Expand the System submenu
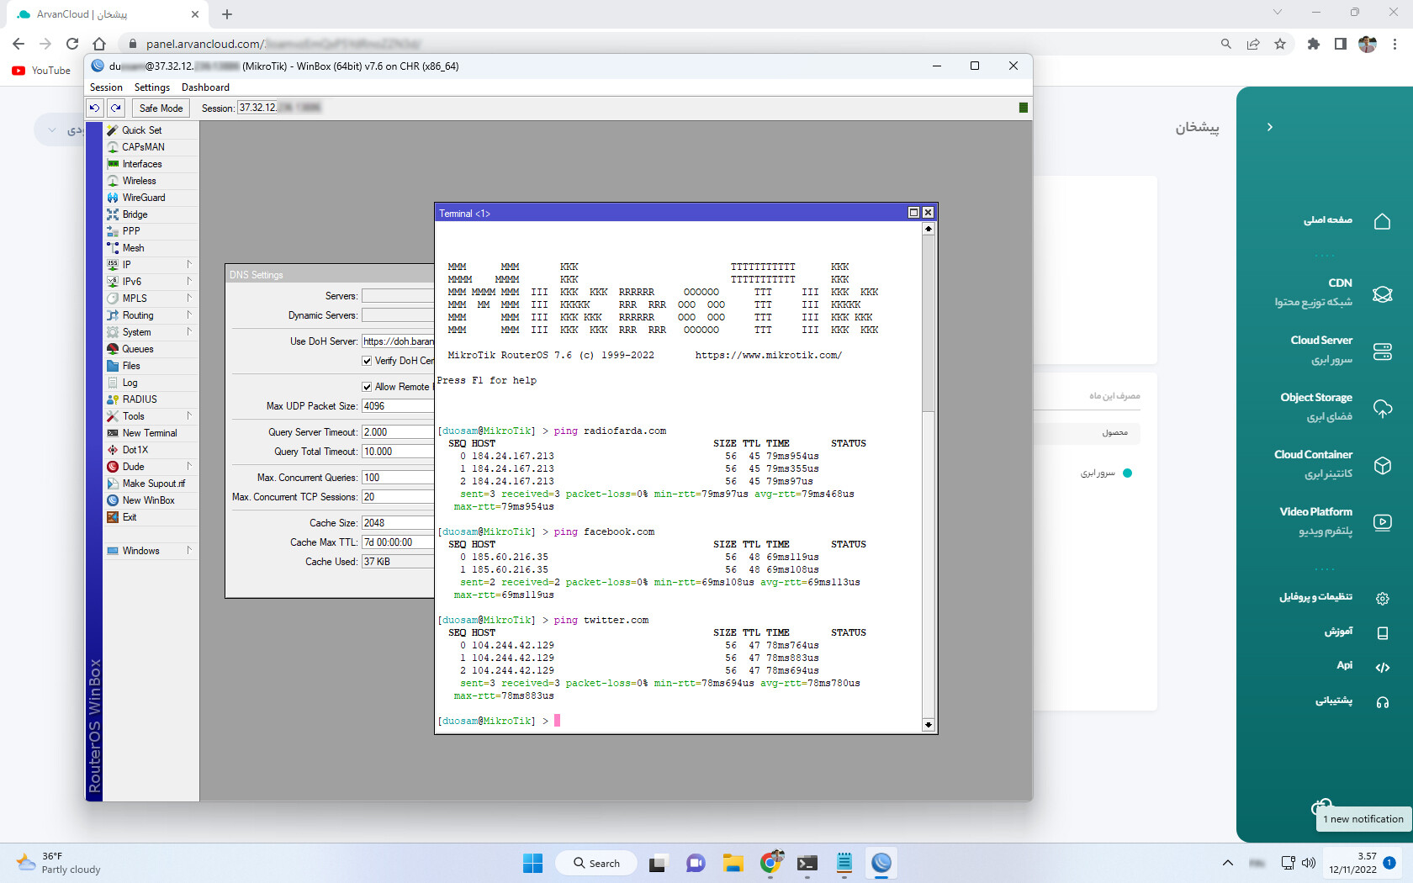The image size is (1413, 883). 150,332
